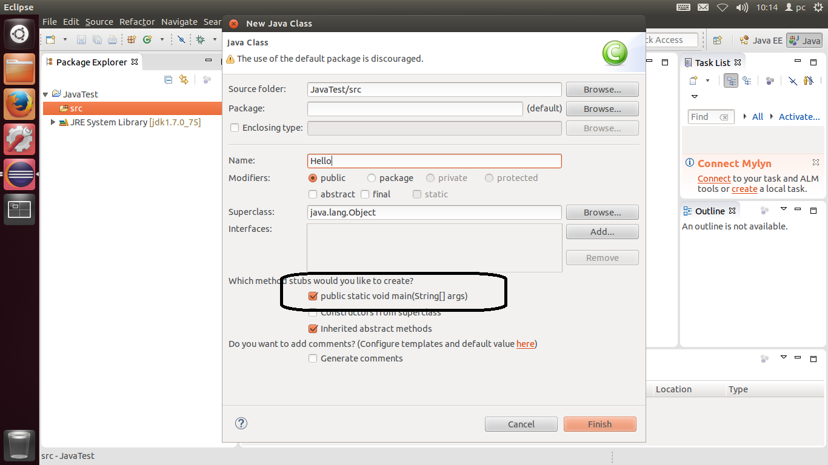Select the public modifier radio button
828x465 pixels.
click(x=313, y=178)
